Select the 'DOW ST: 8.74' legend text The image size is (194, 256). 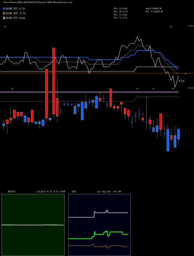click(x=15, y=9)
